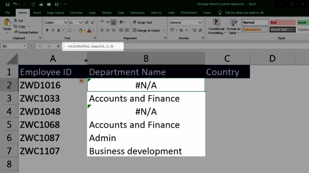Click the Increase Indent icon
This screenshot has width=309, height=173.
(x=127, y=30)
